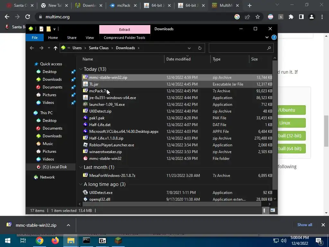Select Network in navigation pane
Viewport: 329px width, 247px height.
[47, 177]
